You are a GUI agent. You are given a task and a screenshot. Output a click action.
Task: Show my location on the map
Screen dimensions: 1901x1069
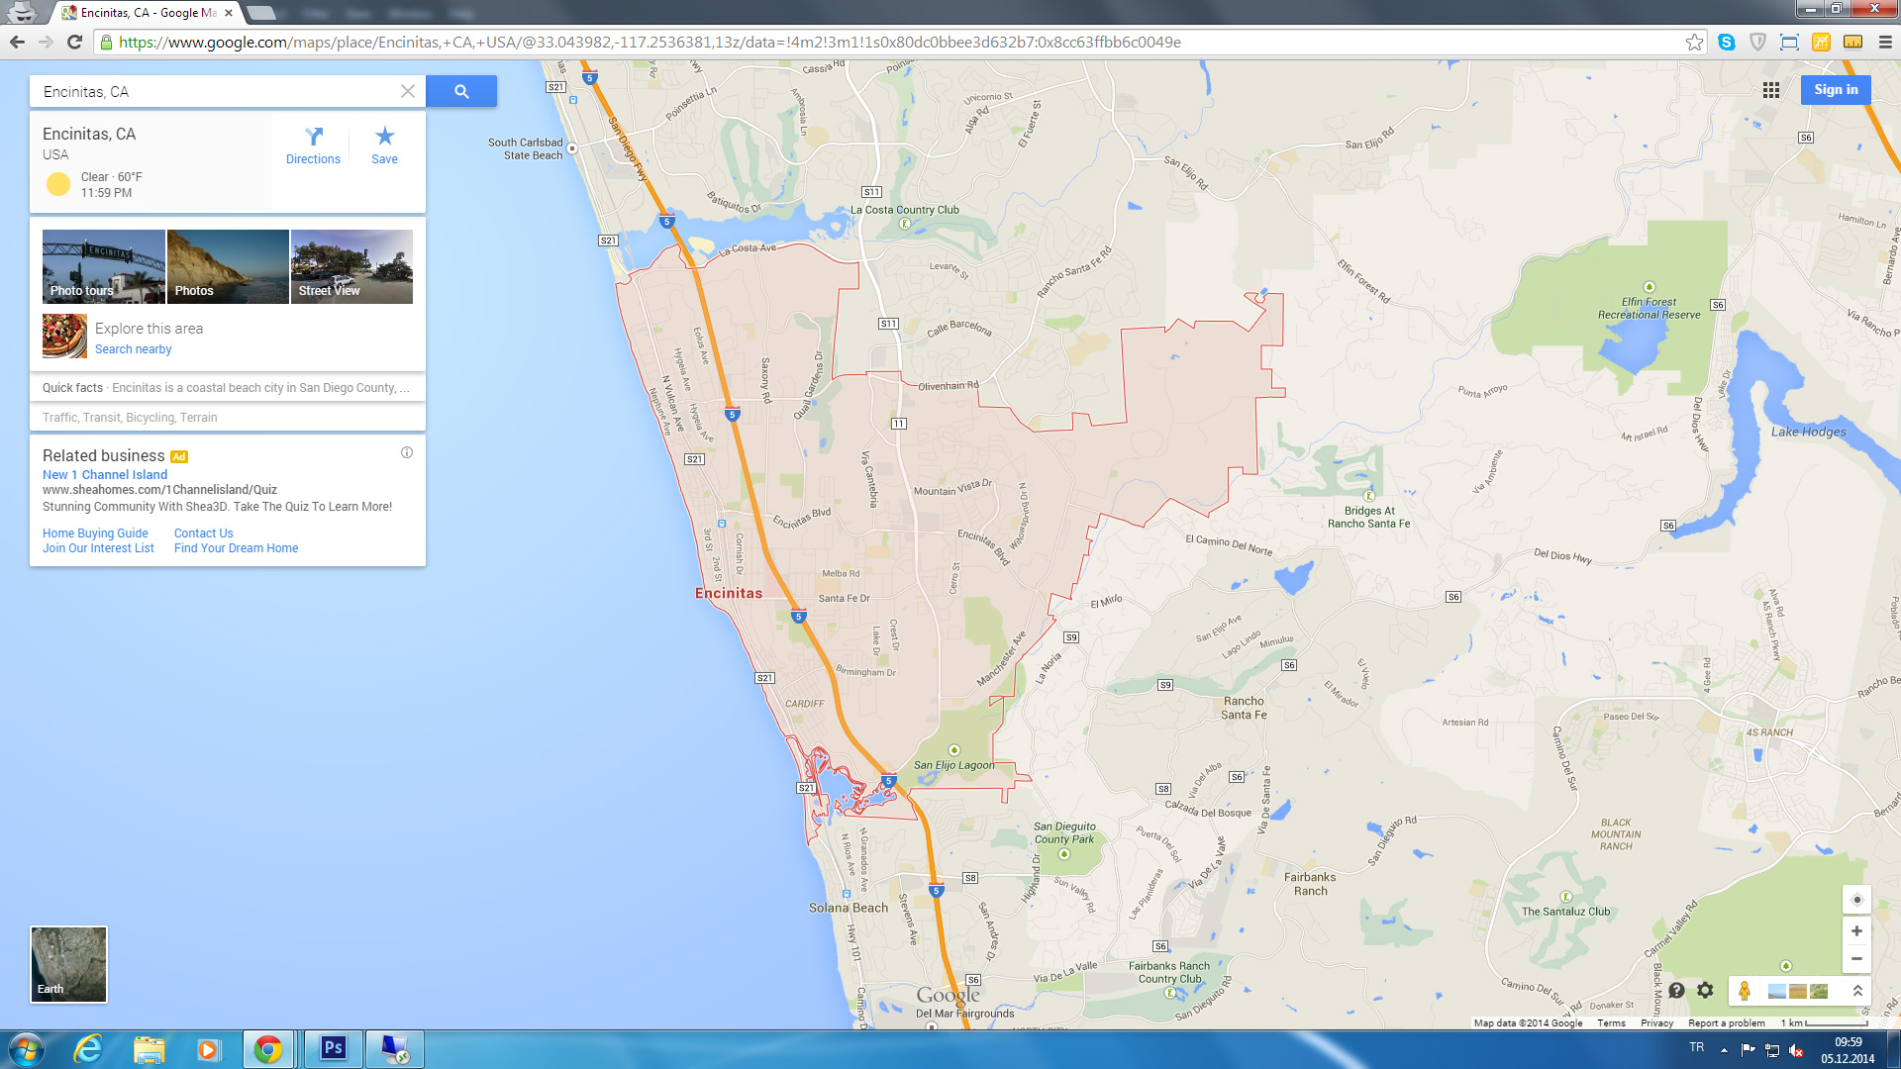point(1856,900)
